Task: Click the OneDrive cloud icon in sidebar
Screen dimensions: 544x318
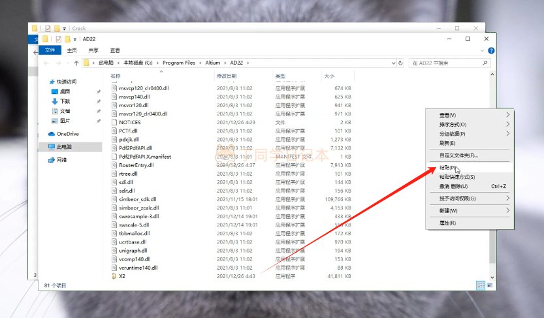Action: pyautogui.click(x=52, y=134)
